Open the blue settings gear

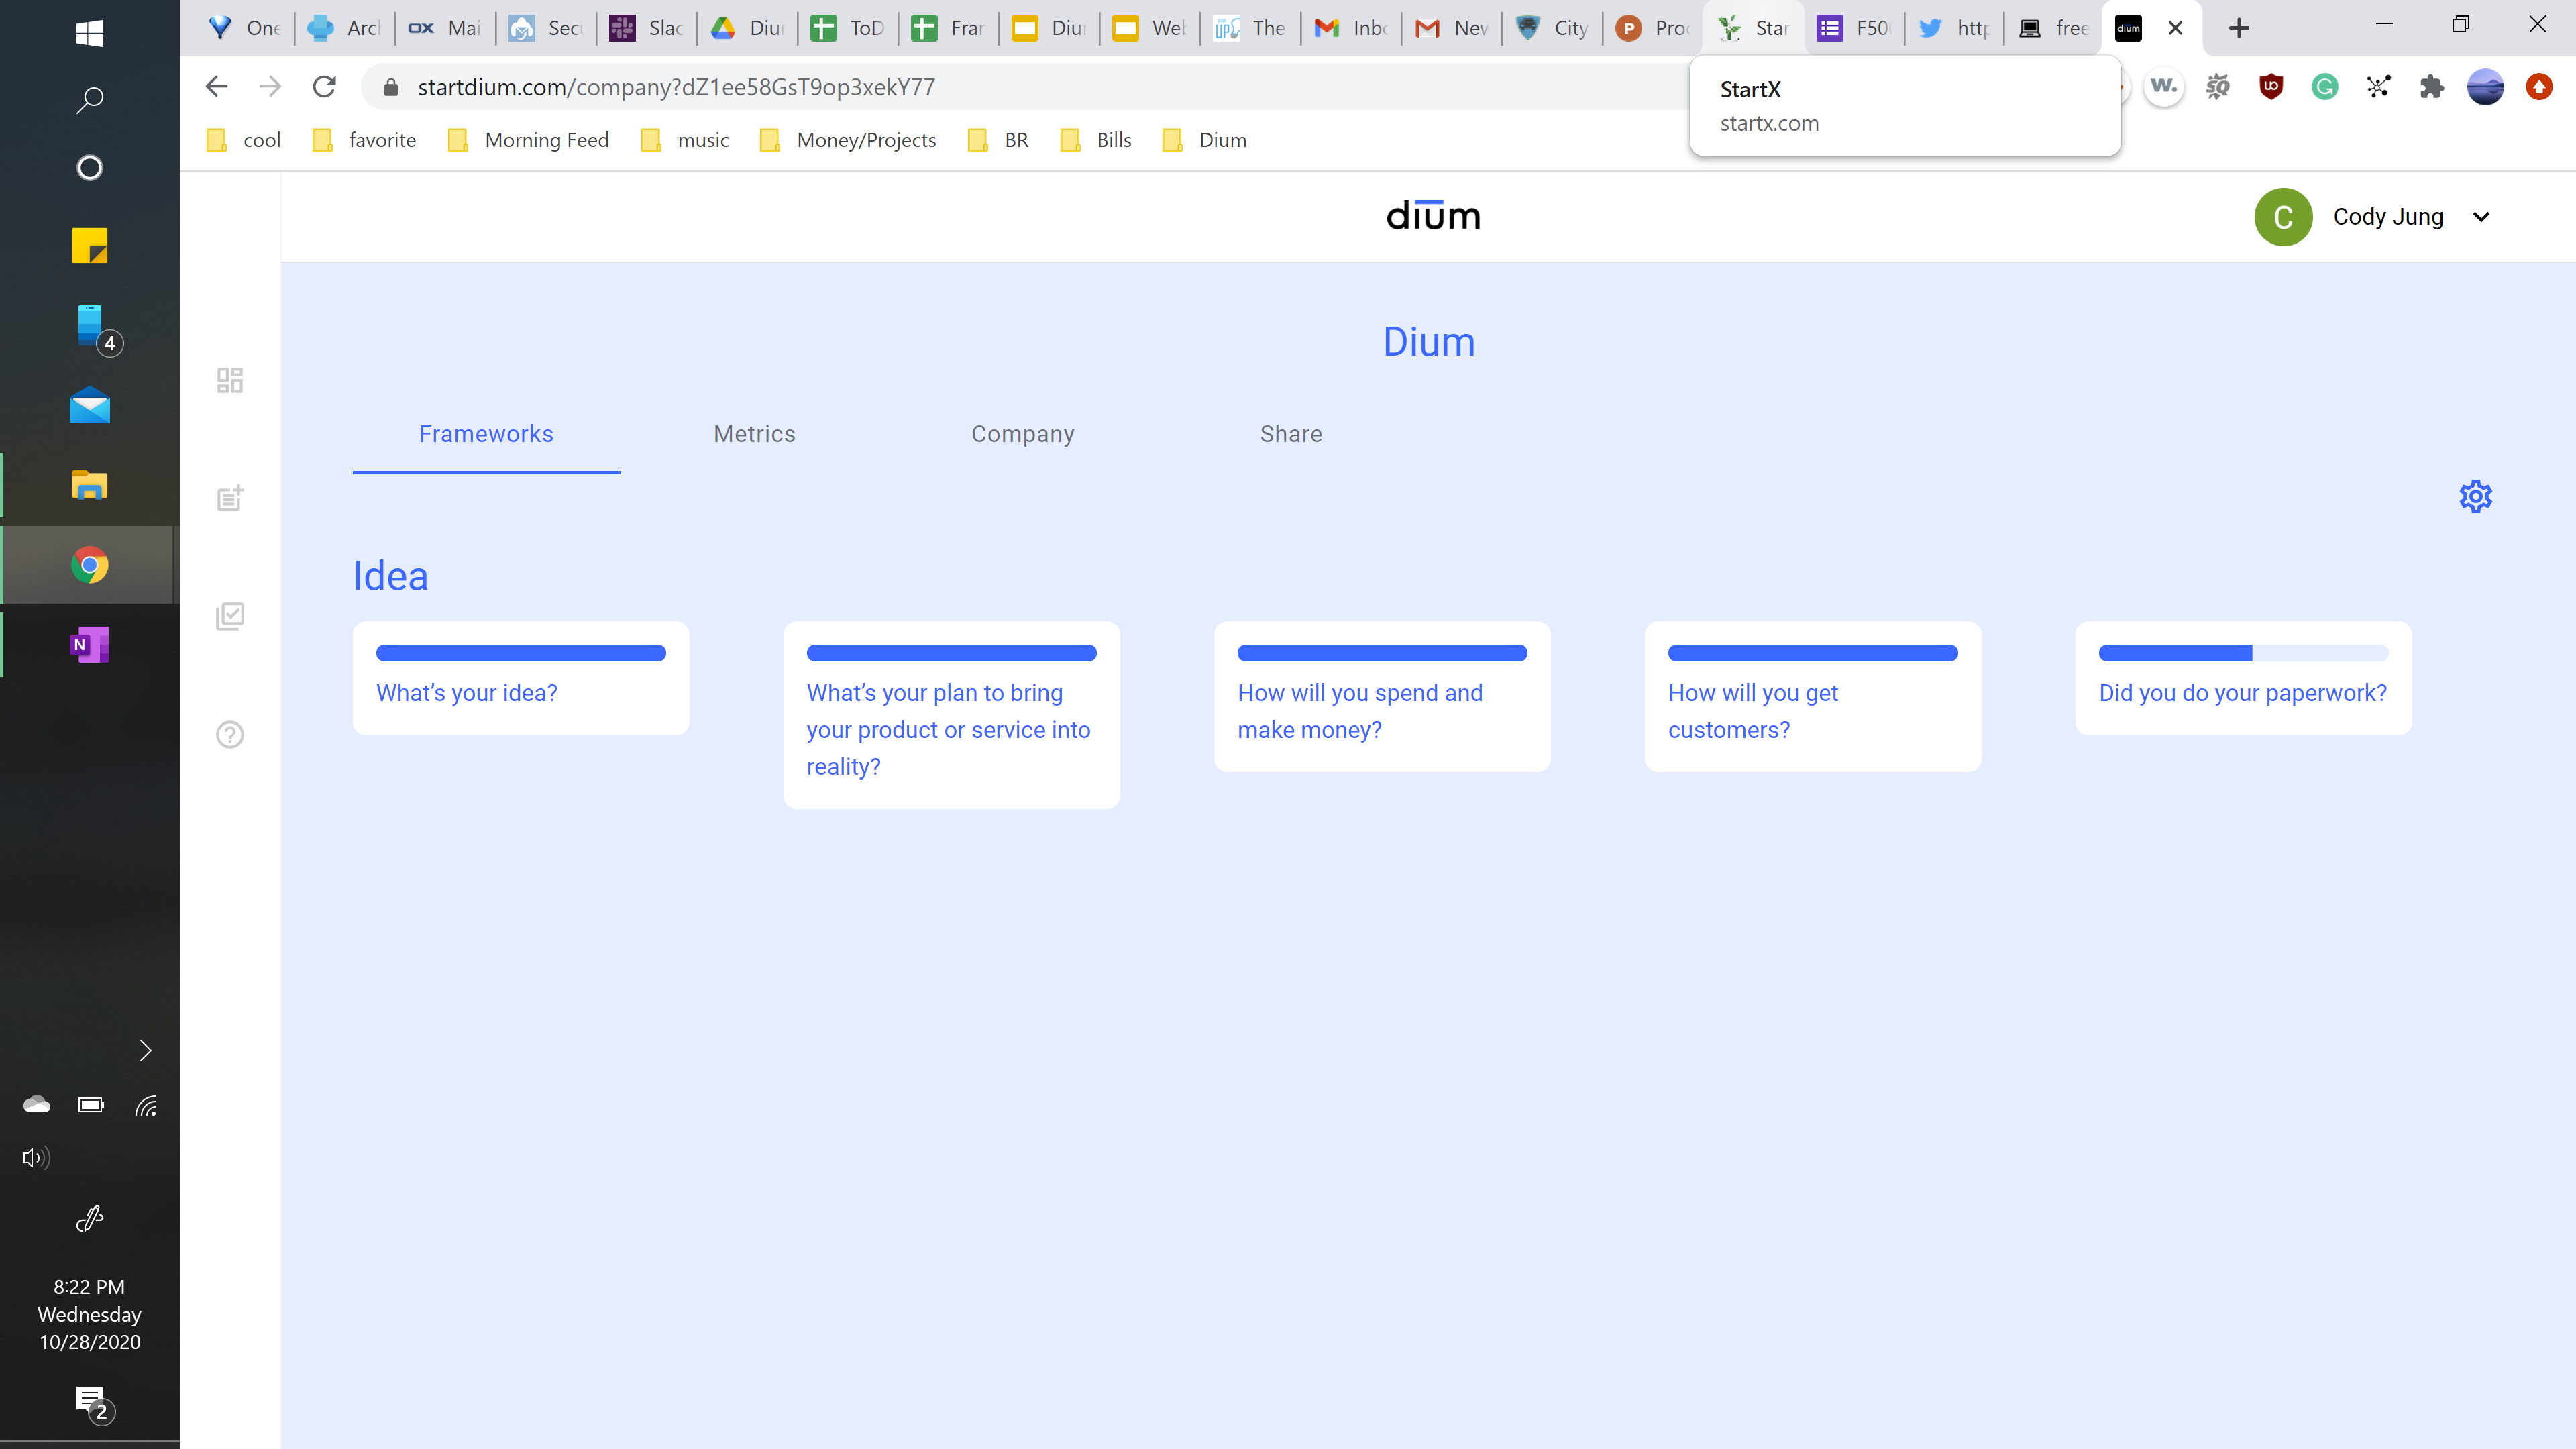tap(2475, 496)
